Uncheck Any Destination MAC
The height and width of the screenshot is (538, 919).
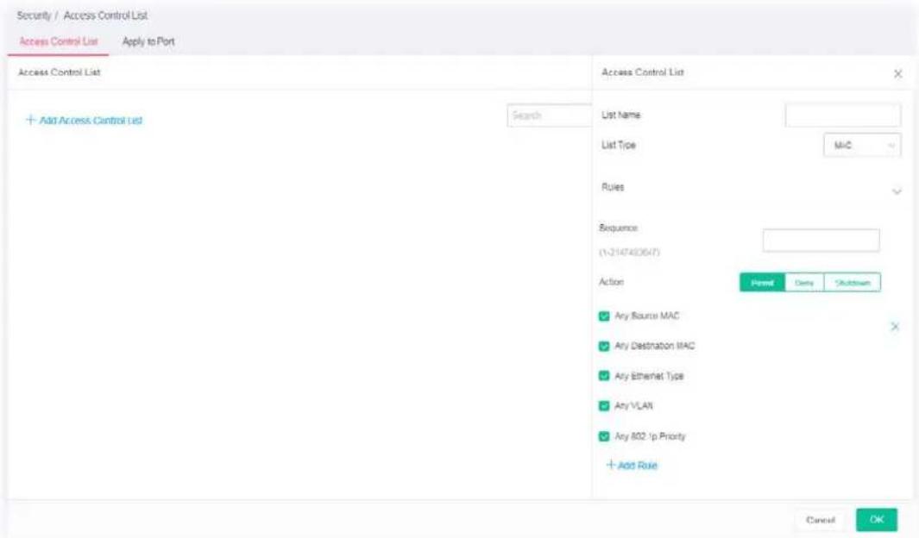click(604, 346)
